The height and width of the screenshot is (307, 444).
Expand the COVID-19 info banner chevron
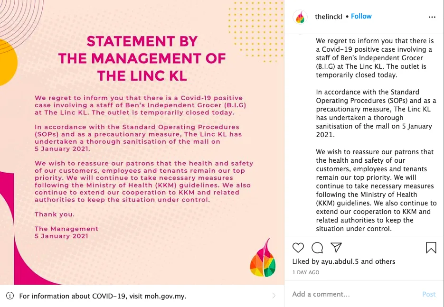click(274, 296)
